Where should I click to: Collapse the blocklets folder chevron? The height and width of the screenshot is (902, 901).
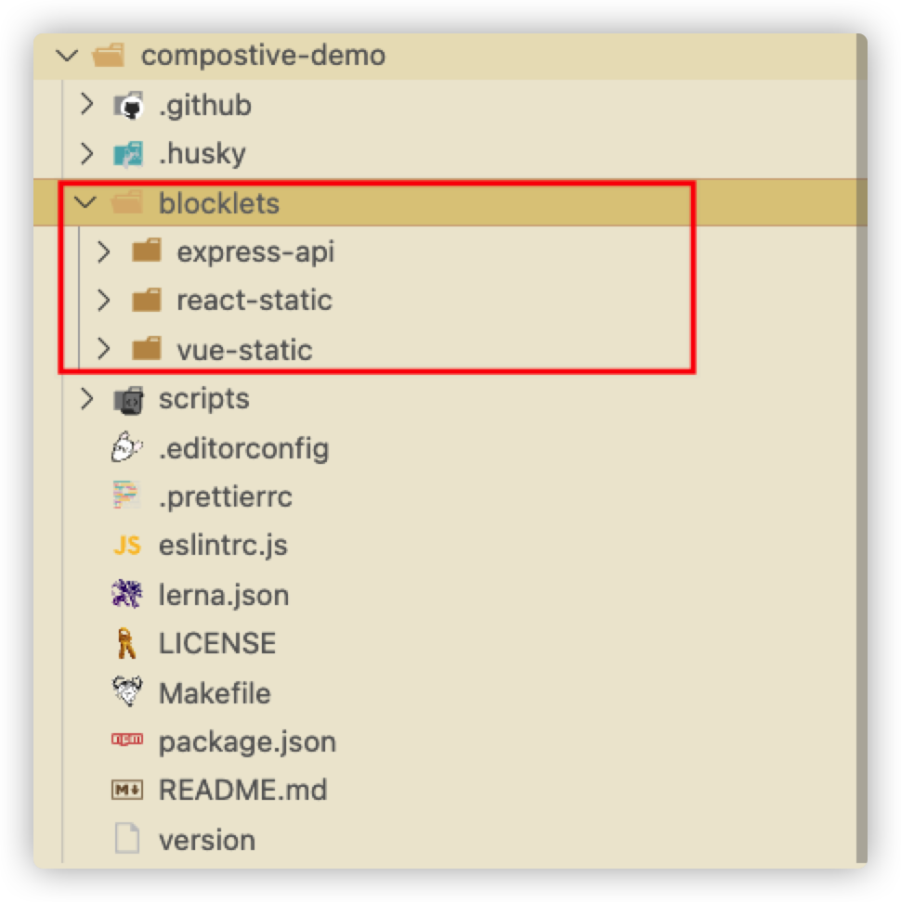(x=86, y=203)
